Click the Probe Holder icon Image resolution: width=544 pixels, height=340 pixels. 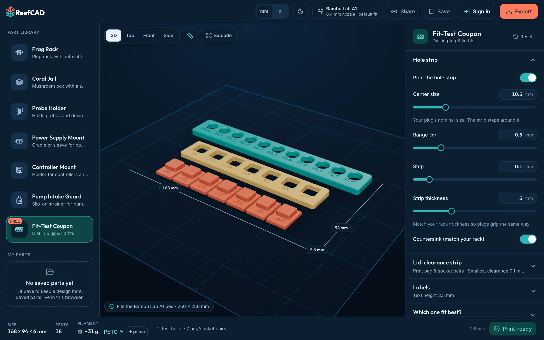[x=19, y=112]
